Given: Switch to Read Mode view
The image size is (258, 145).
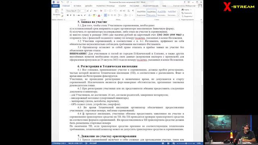Looking at the screenshot, I should pyautogui.click(x=163, y=143).
